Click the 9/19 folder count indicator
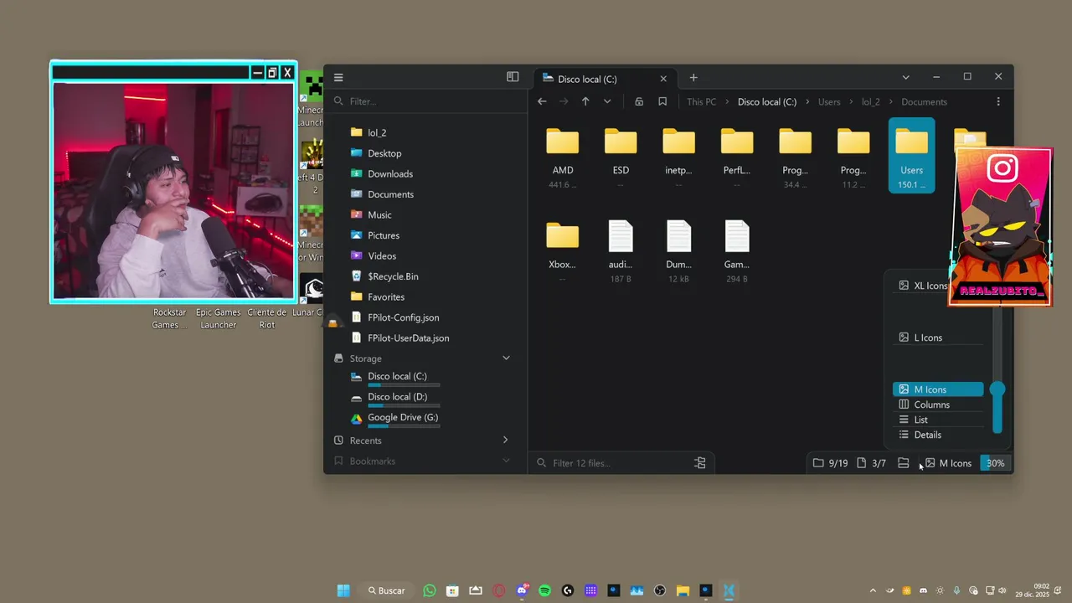 [x=830, y=463]
